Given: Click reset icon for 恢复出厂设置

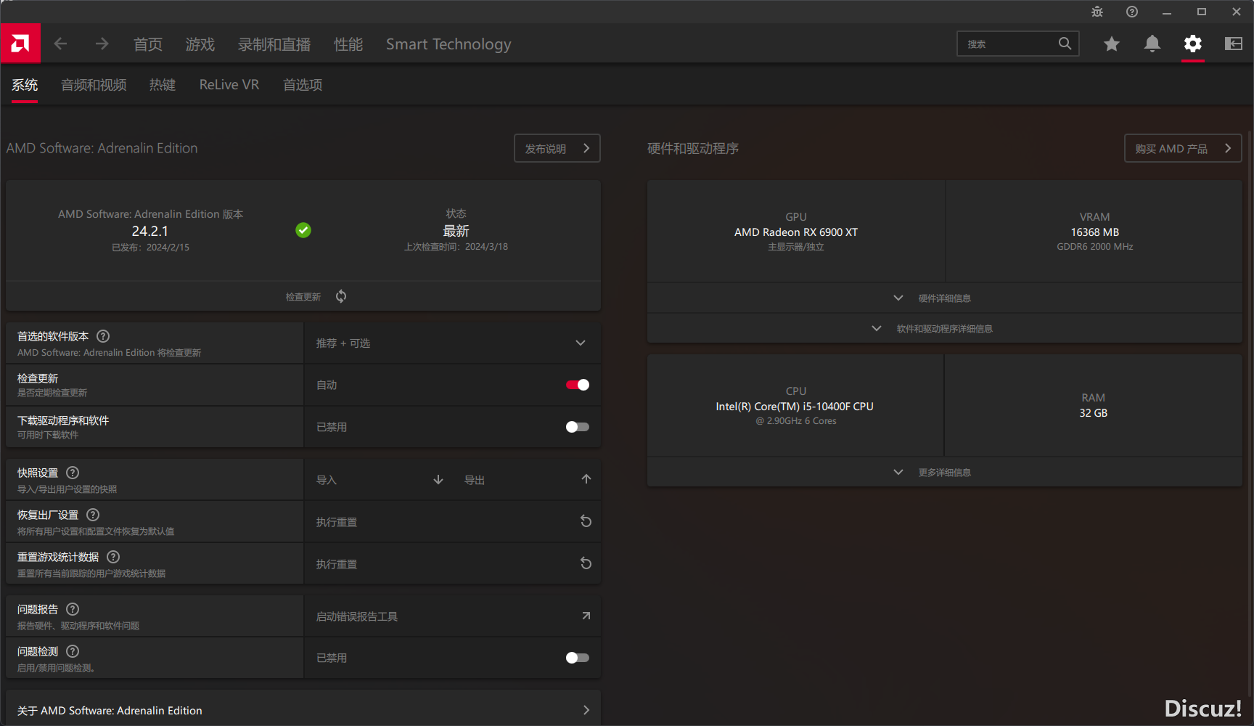Looking at the screenshot, I should tap(586, 521).
